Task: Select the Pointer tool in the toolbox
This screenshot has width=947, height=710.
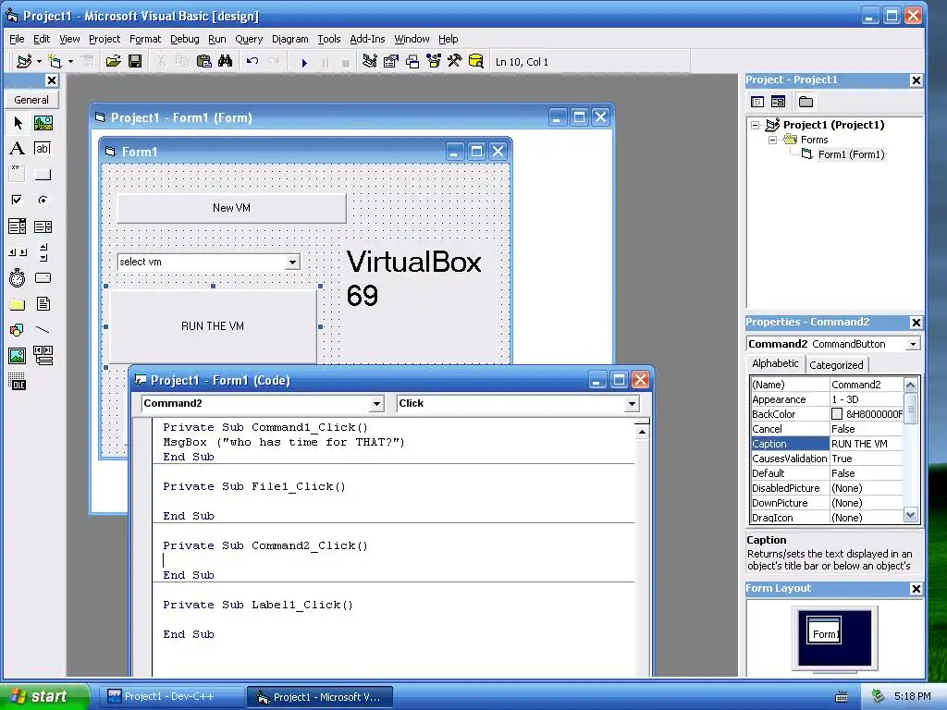Action: pyautogui.click(x=18, y=123)
